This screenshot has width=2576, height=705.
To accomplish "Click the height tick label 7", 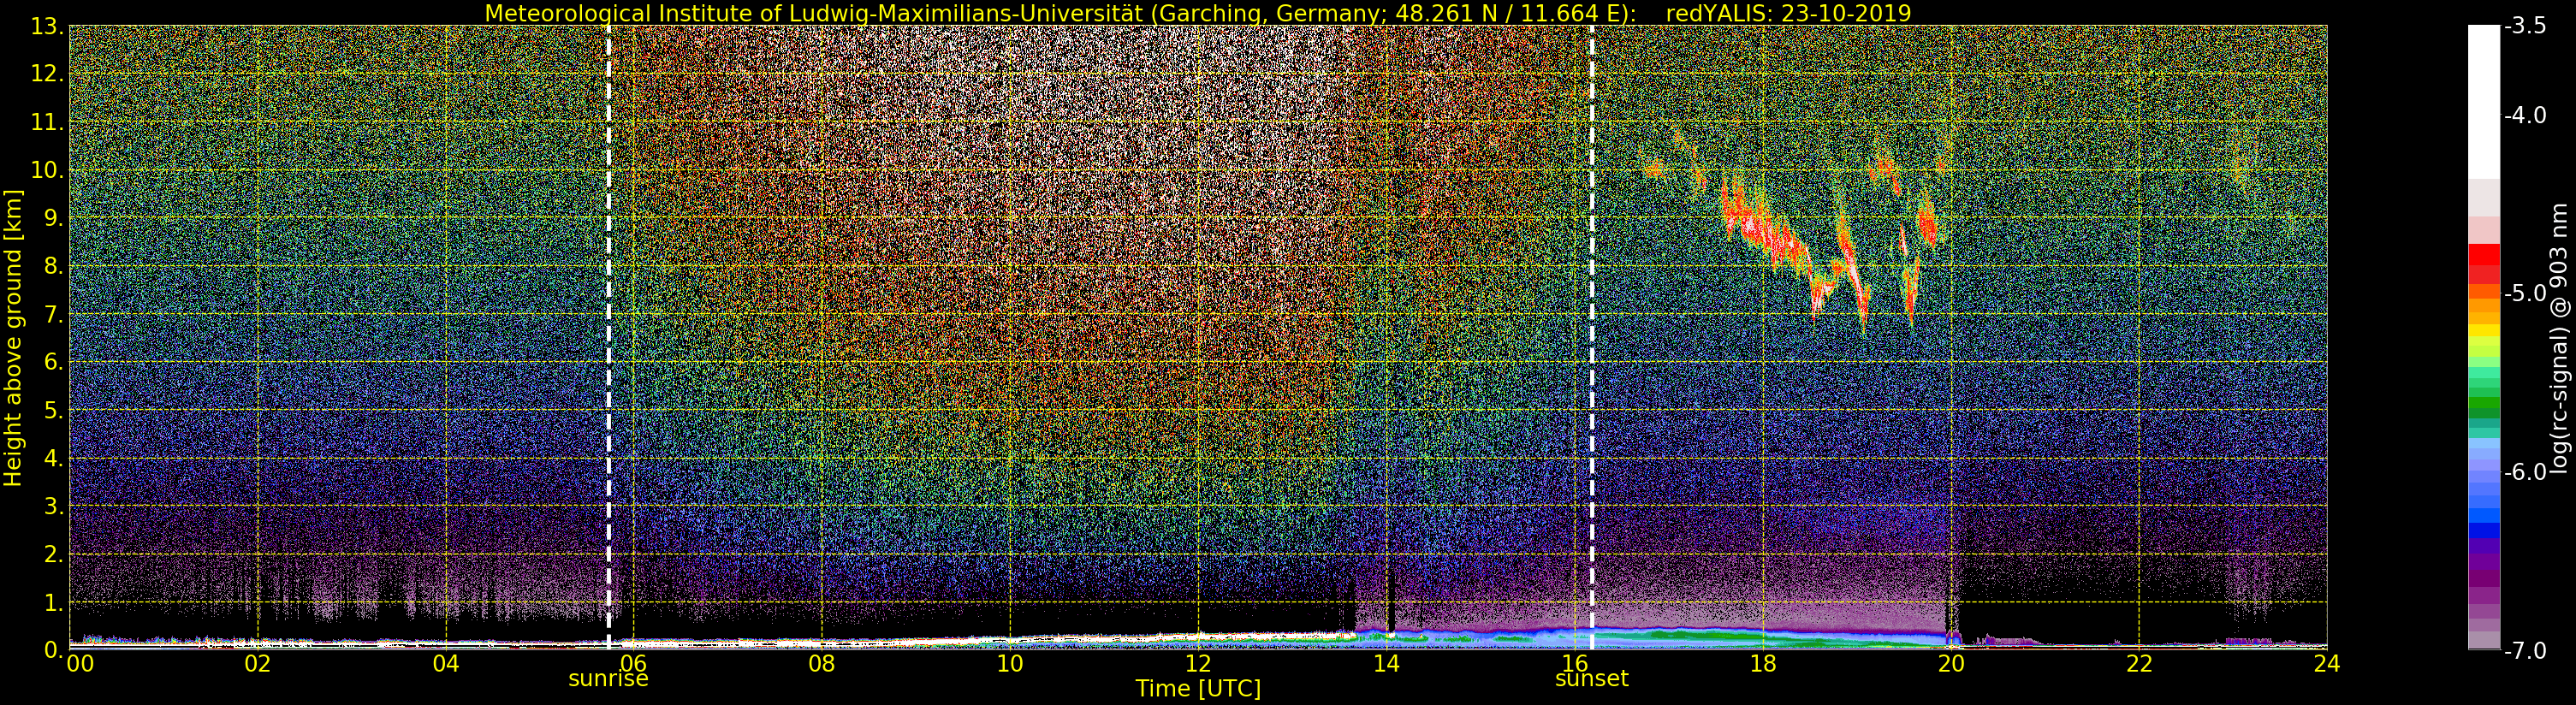I will tap(54, 314).
